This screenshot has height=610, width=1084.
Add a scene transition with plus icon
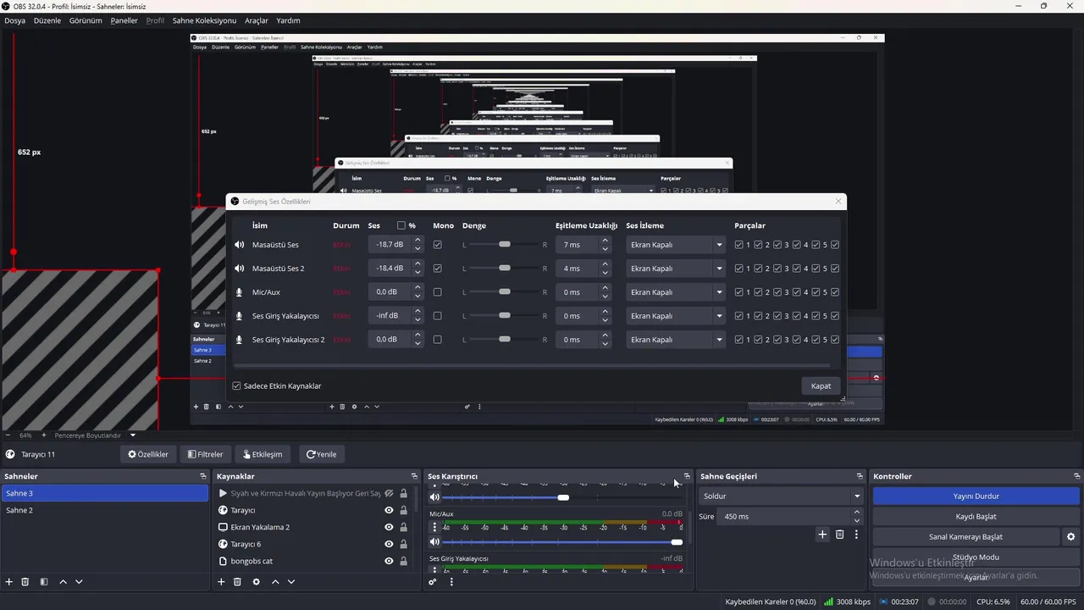click(x=822, y=535)
